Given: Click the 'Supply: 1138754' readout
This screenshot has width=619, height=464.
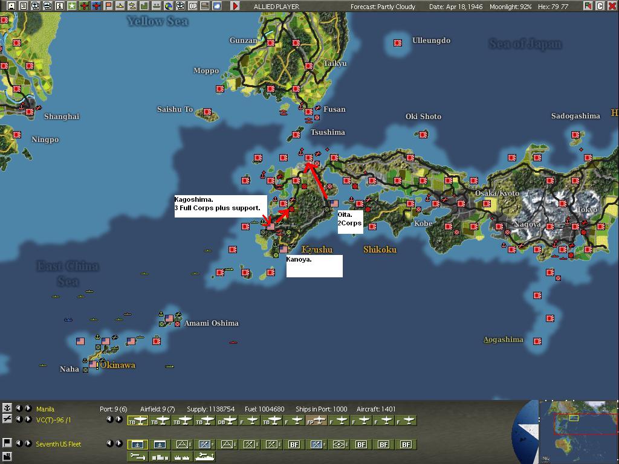Looking at the screenshot, I should coord(211,409).
